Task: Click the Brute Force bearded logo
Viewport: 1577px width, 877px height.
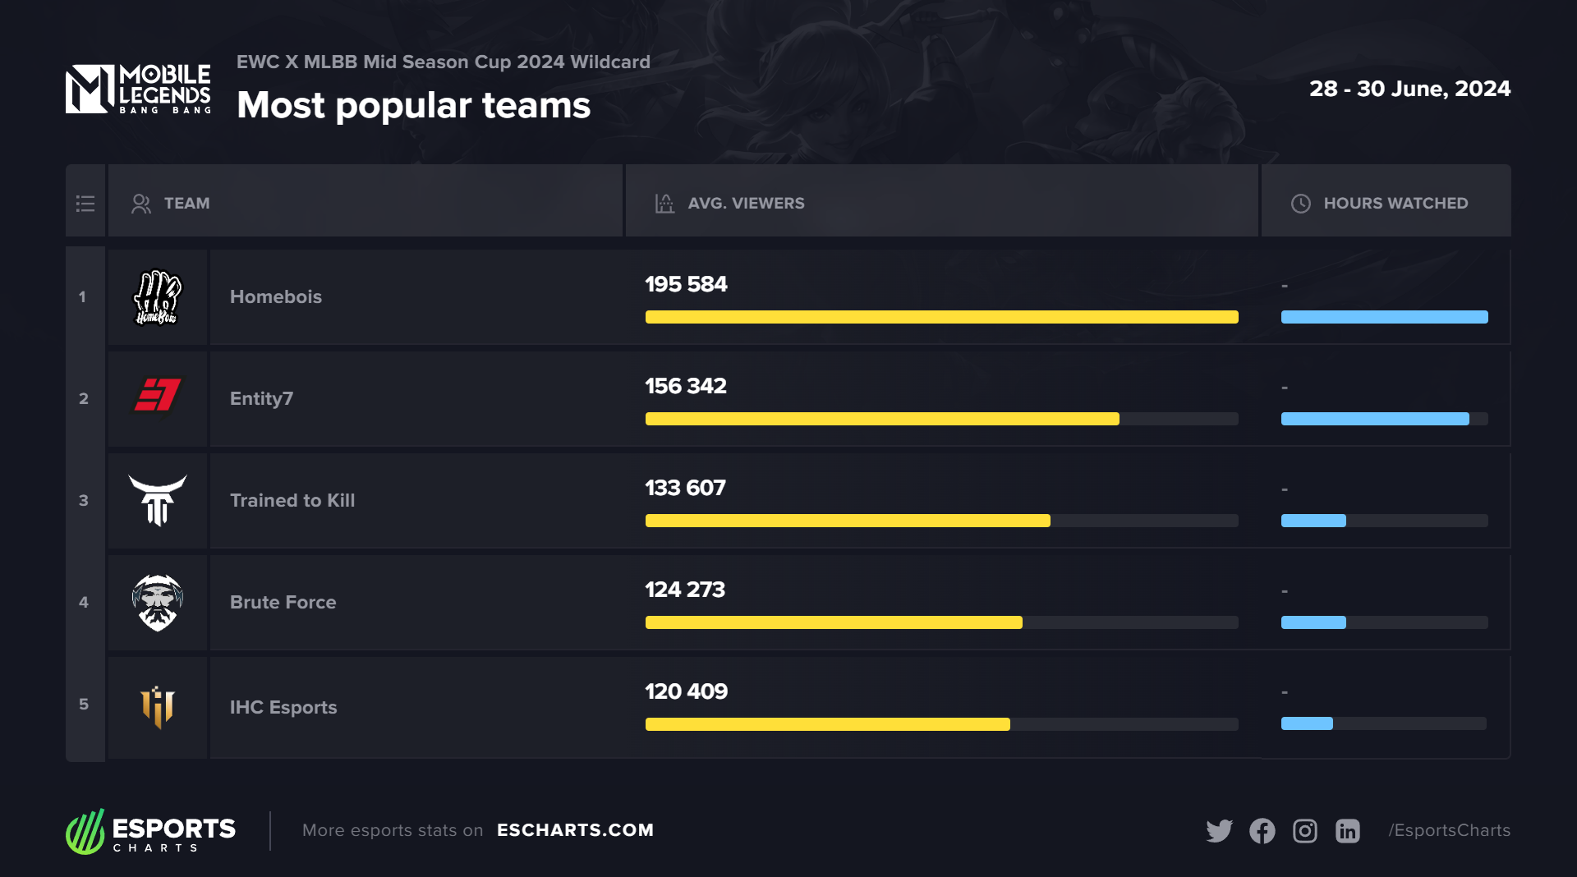Action: click(x=157, y=602)
